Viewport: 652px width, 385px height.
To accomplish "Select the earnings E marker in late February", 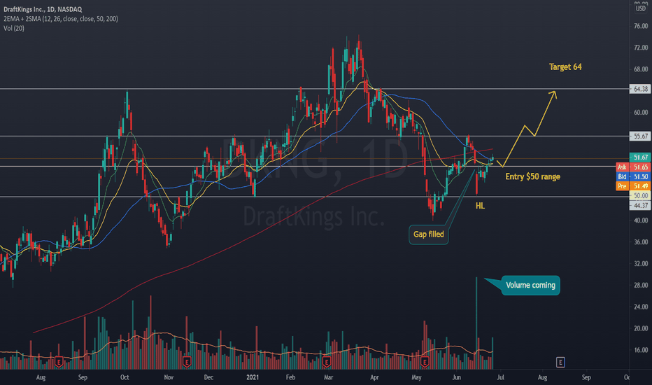I will point(327,362).
